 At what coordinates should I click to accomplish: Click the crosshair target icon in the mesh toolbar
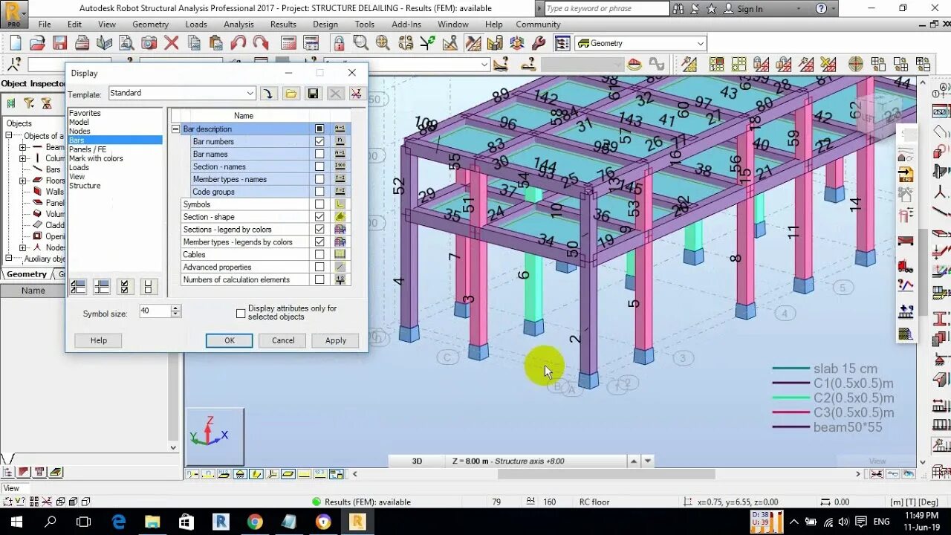856,65
